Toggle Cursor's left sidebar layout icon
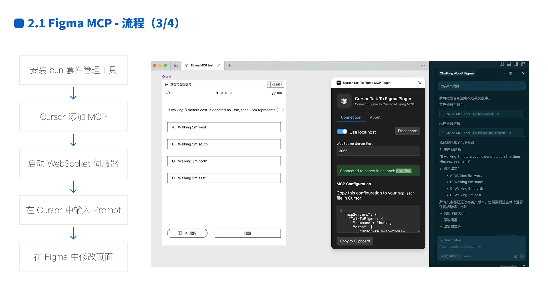The height and width of the screenshot is (308, 548). click(502, 64)
